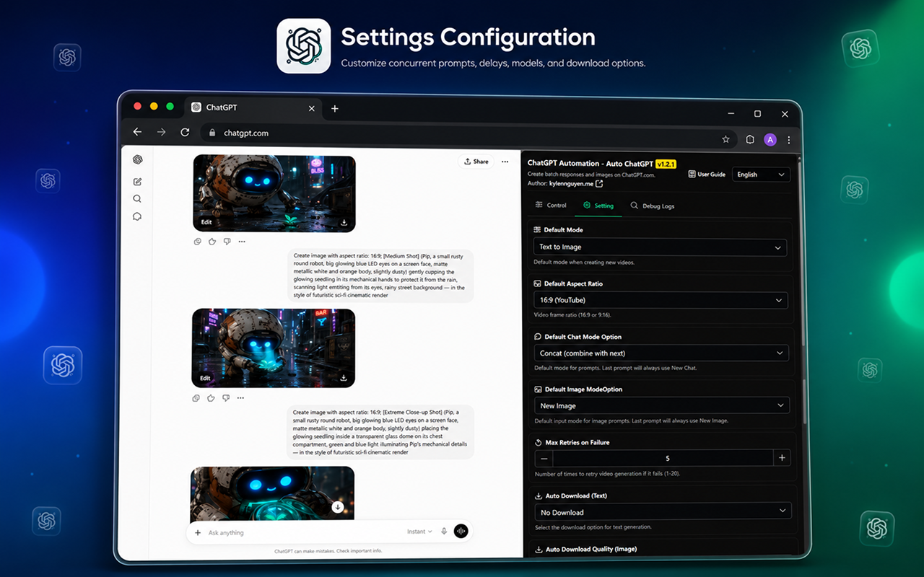The height and width of the screenshot is (577, 924).
Task: Expand the Default Image ModeOption dropdown
Action: coord(662,405)
